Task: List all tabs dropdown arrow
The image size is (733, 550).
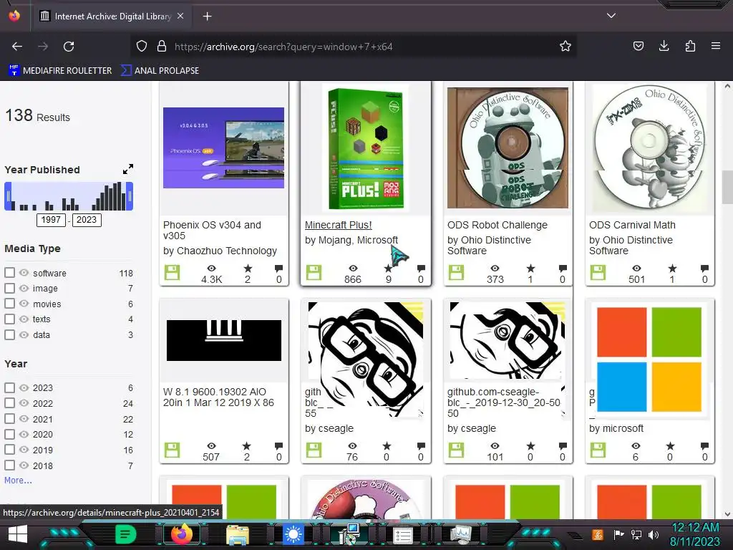Action: pos(611,16)
